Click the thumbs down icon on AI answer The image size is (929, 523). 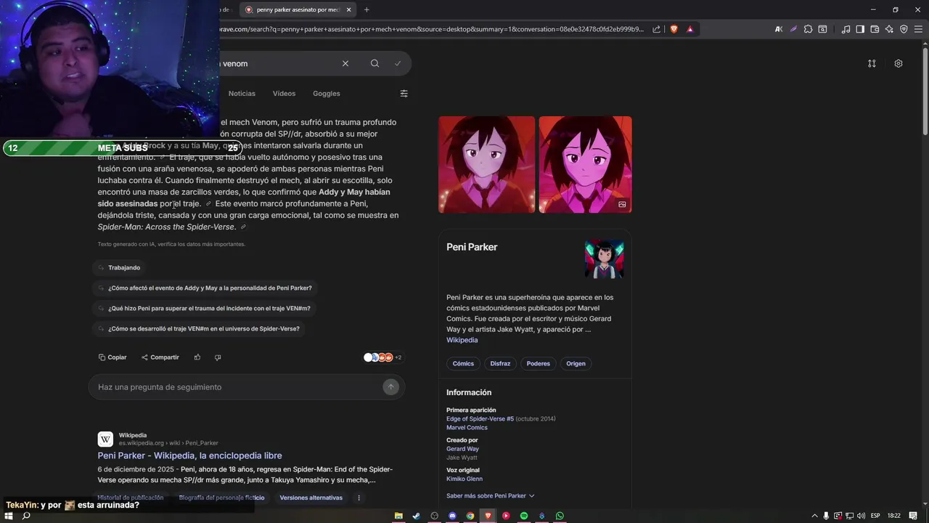point(218,357)
